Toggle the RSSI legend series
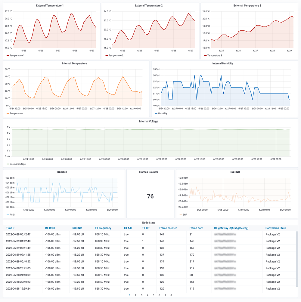This screenshot has height=302, width=301. [x=12, y=215]
